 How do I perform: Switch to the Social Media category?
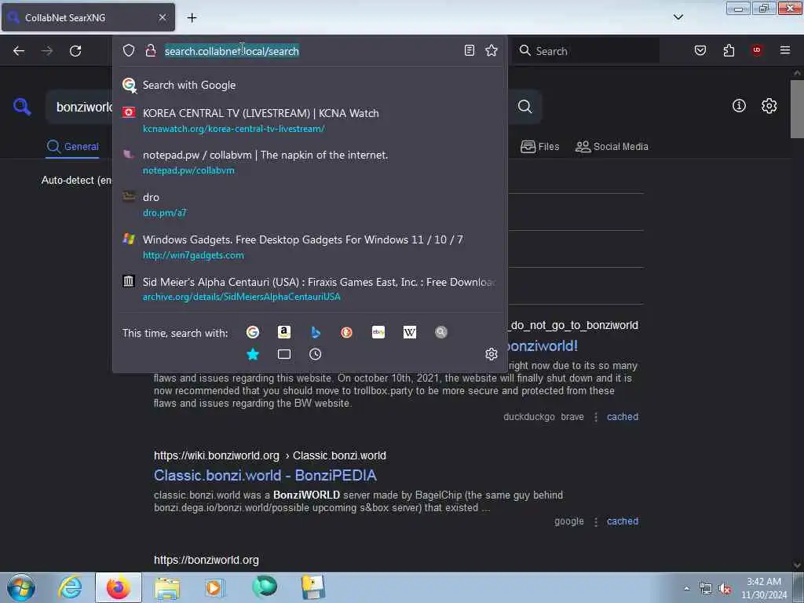point(612,147)
